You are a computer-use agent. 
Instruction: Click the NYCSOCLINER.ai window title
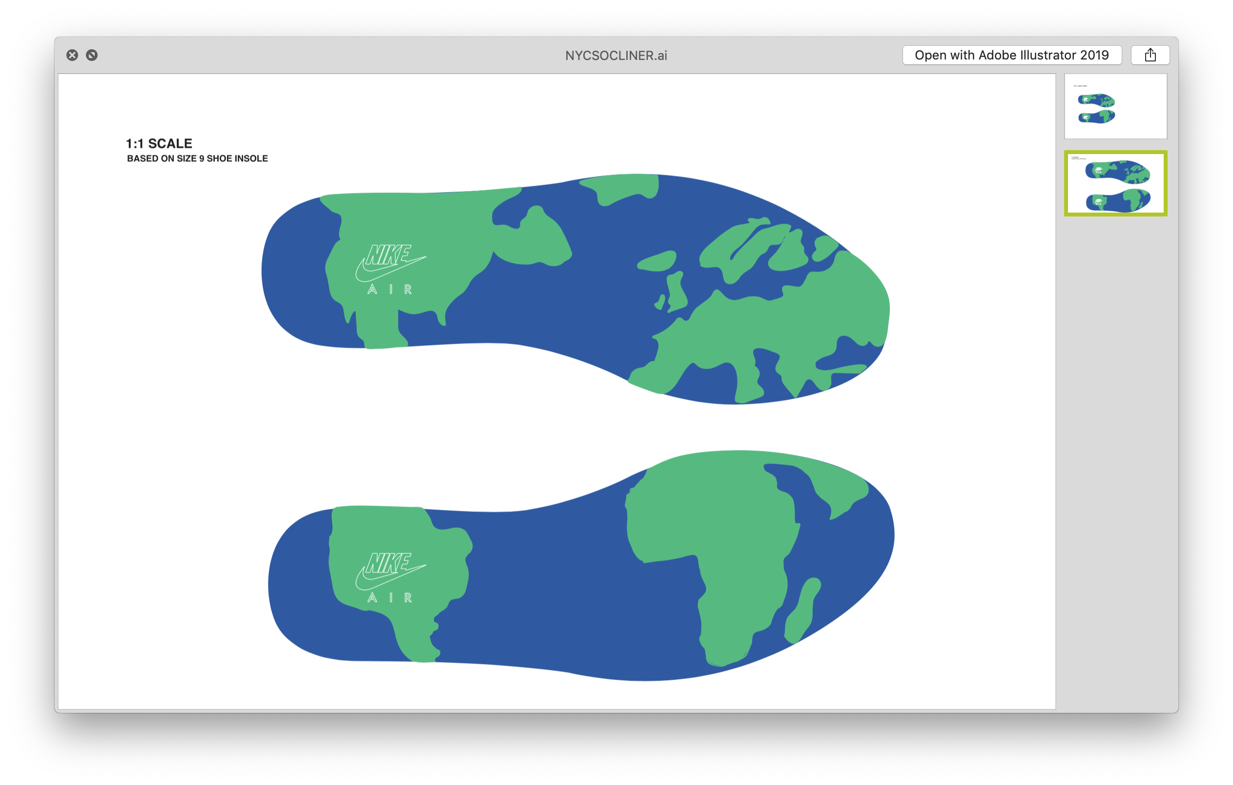(x=616, y=55)
